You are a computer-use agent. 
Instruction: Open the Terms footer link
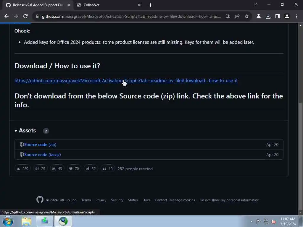click(x=86, y=200)
